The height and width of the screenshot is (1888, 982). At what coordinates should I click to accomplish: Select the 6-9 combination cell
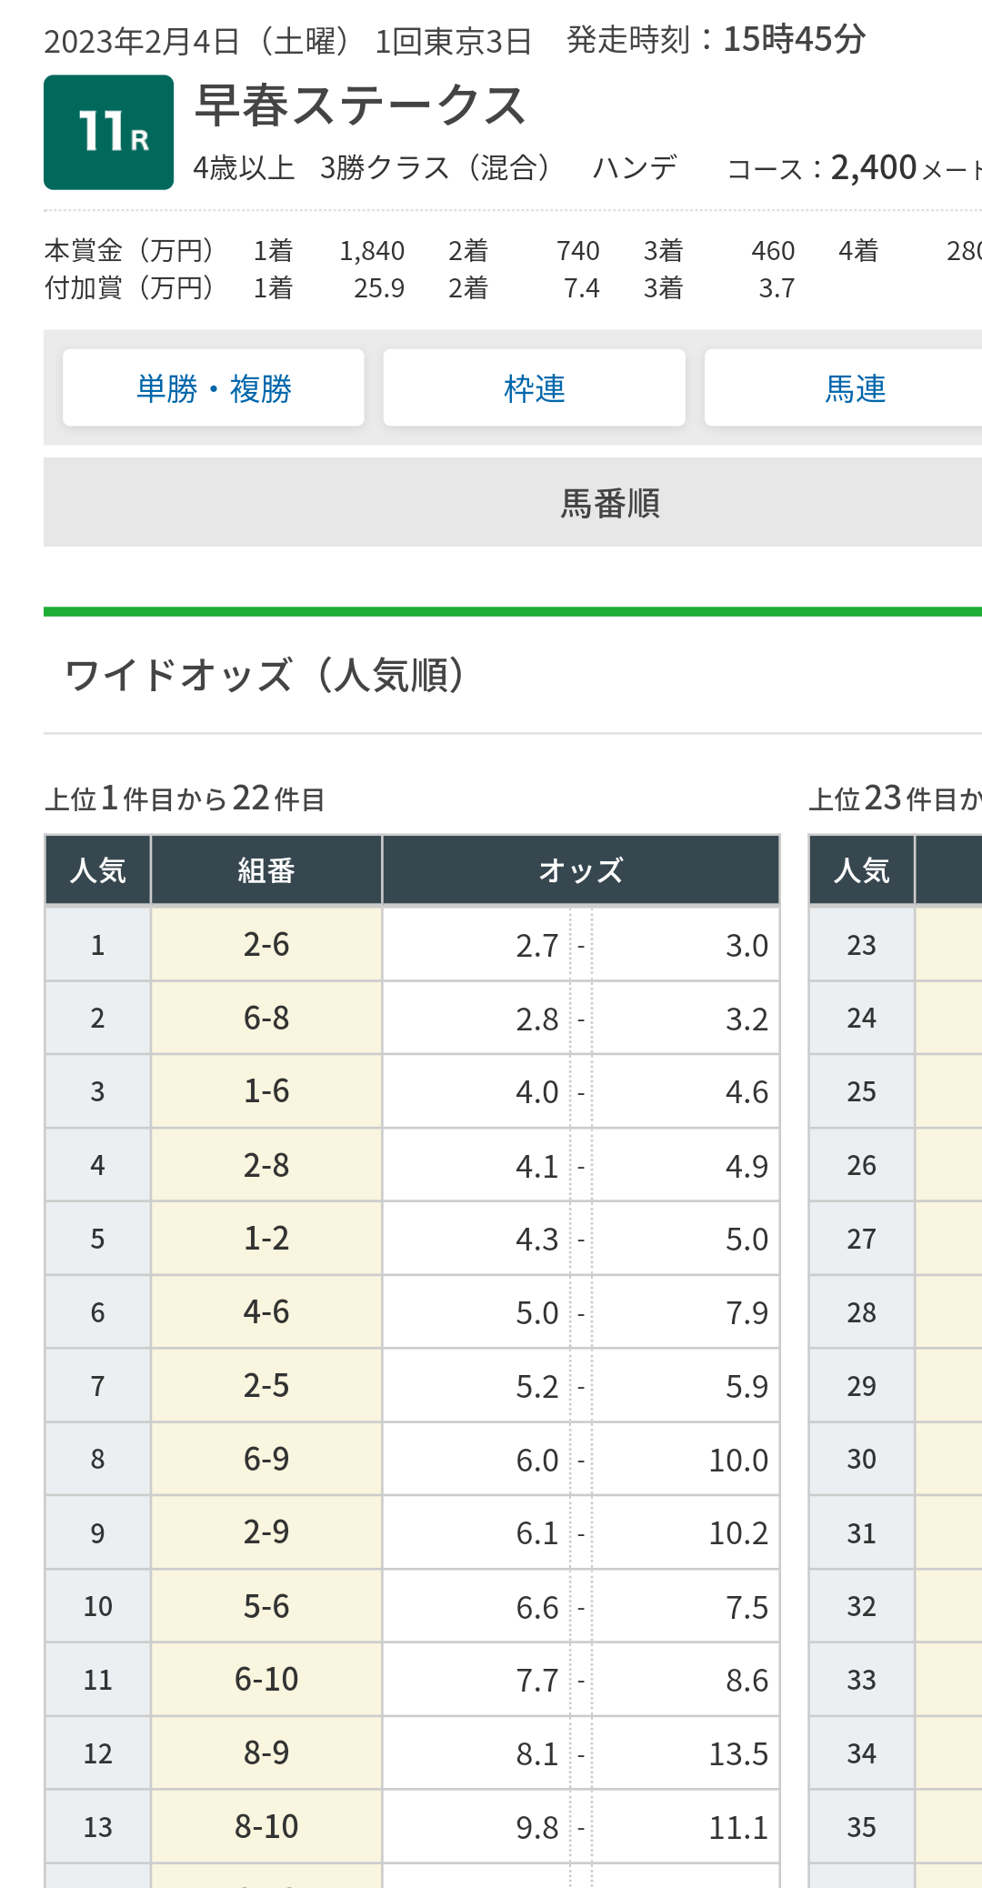click(x=266, y=1460)
